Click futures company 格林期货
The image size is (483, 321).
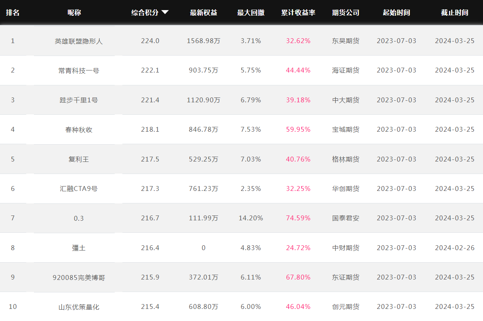[346, 159]
